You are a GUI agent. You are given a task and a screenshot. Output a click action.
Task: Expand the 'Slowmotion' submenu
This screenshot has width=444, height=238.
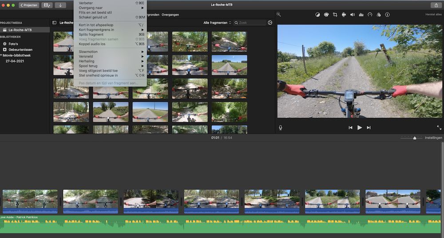pyautogui.click(x=111, y=52)
